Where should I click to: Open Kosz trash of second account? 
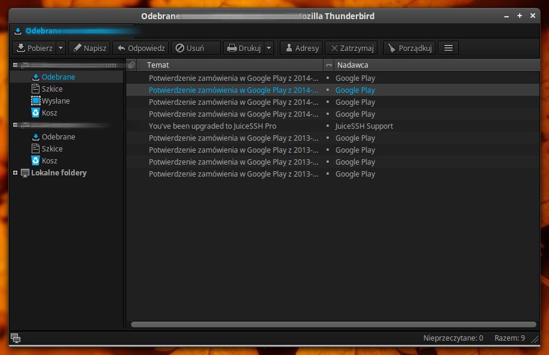point(49,161)
